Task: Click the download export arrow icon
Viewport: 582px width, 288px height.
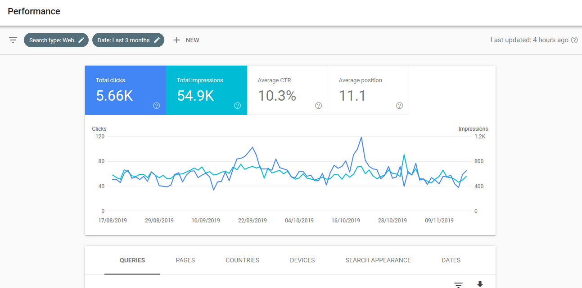Action: point(480,284)
